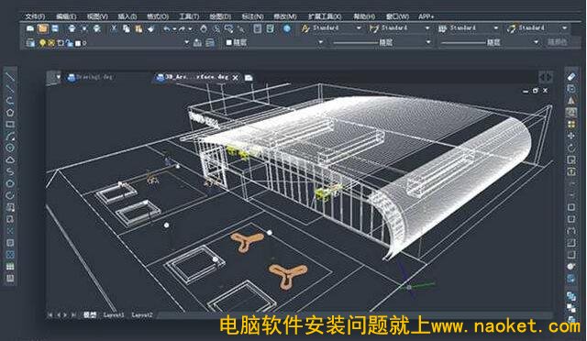Select the Array tool in right toolbar
This screenshot has width=587, height=341.
coord(570,124)
